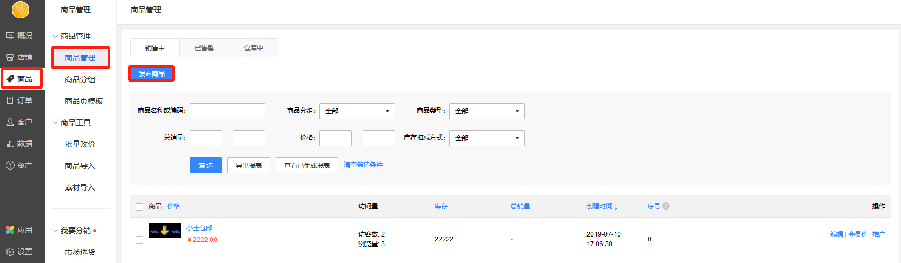Open the 客户 customers sidebar icon
Image resolution: width=901 pixels, height=263 pixels.
coord(10,122)
